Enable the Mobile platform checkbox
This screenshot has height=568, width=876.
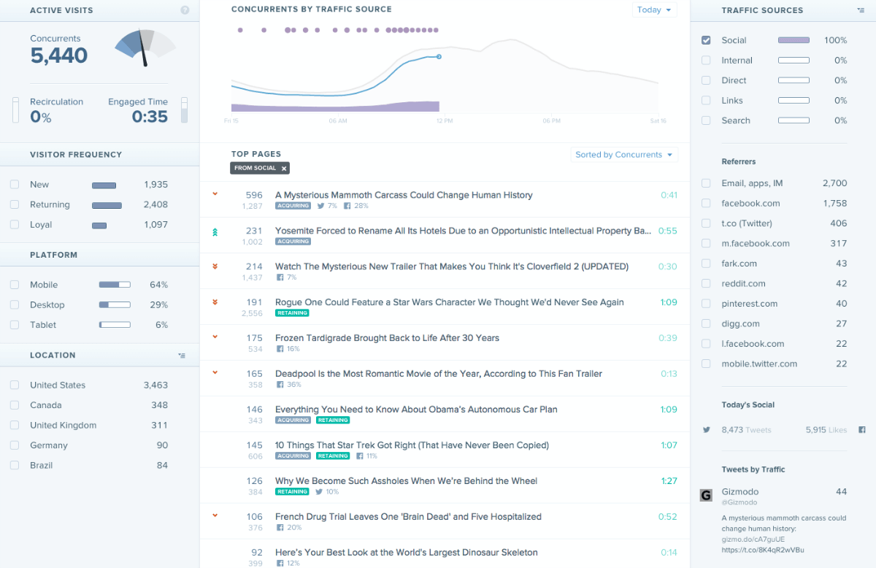(15, 284)
